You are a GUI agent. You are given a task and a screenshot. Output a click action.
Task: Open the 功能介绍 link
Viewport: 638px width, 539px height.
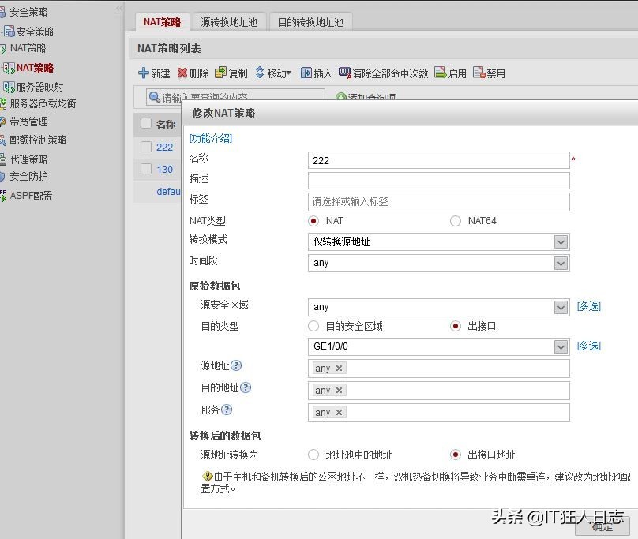coord(211,138)
